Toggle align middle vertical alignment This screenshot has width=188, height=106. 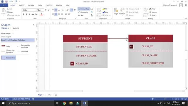click(56, 10)
